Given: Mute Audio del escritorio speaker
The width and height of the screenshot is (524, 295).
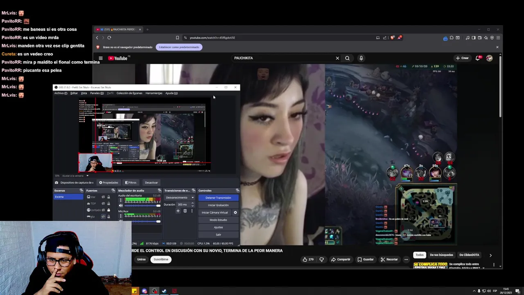Looking at the screenshot, I should [121, 205].
